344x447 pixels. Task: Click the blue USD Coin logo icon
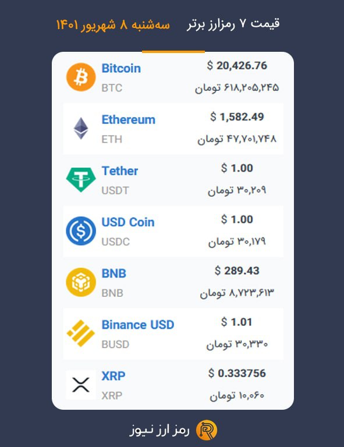click(81, 231)
